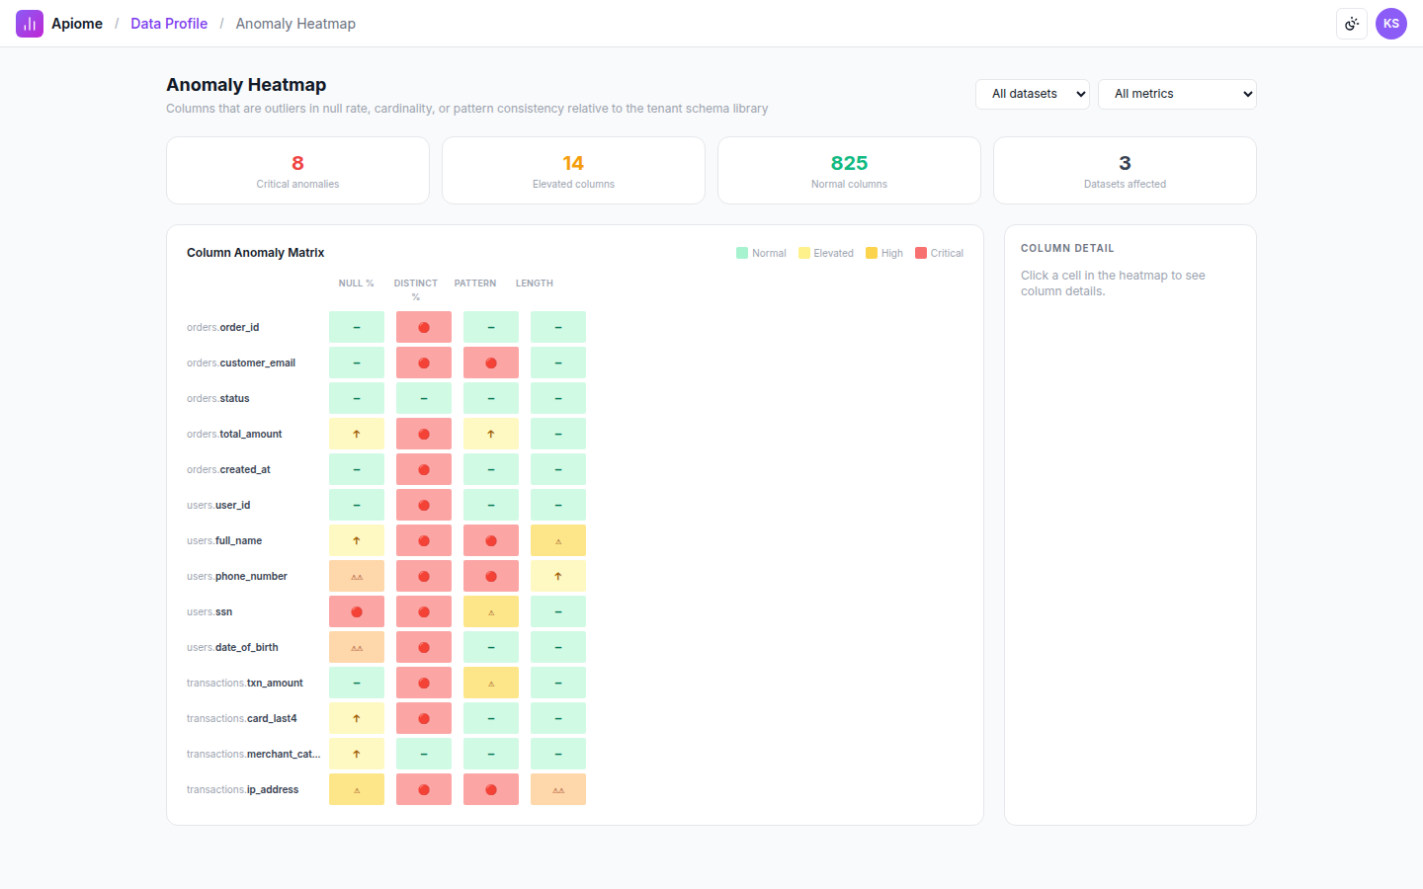Screen dimensions: 1423x889
Task: Toggle the dark mode theme icon
Action: 1352,24
